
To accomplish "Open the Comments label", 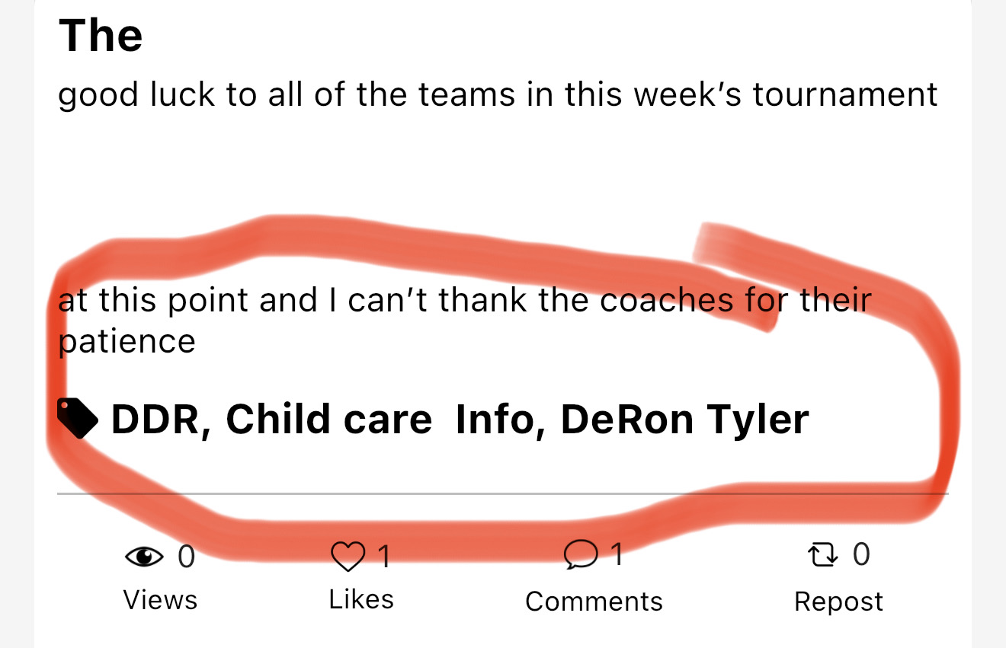I will 594,602.
